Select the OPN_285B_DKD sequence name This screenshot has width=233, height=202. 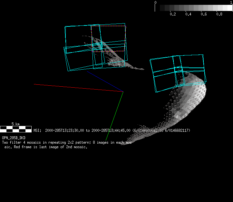coord(14,138)
